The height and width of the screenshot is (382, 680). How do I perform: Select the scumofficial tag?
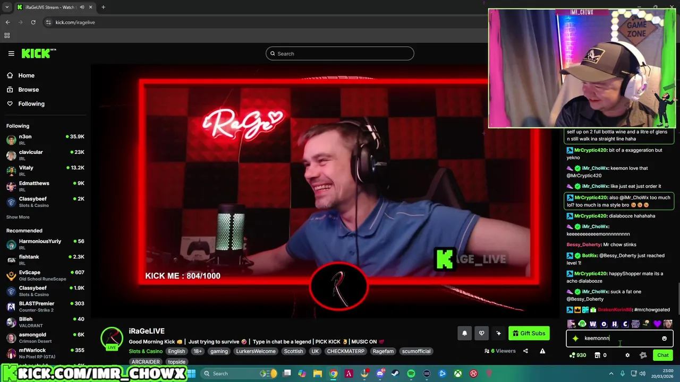click(x=416, y=351)
